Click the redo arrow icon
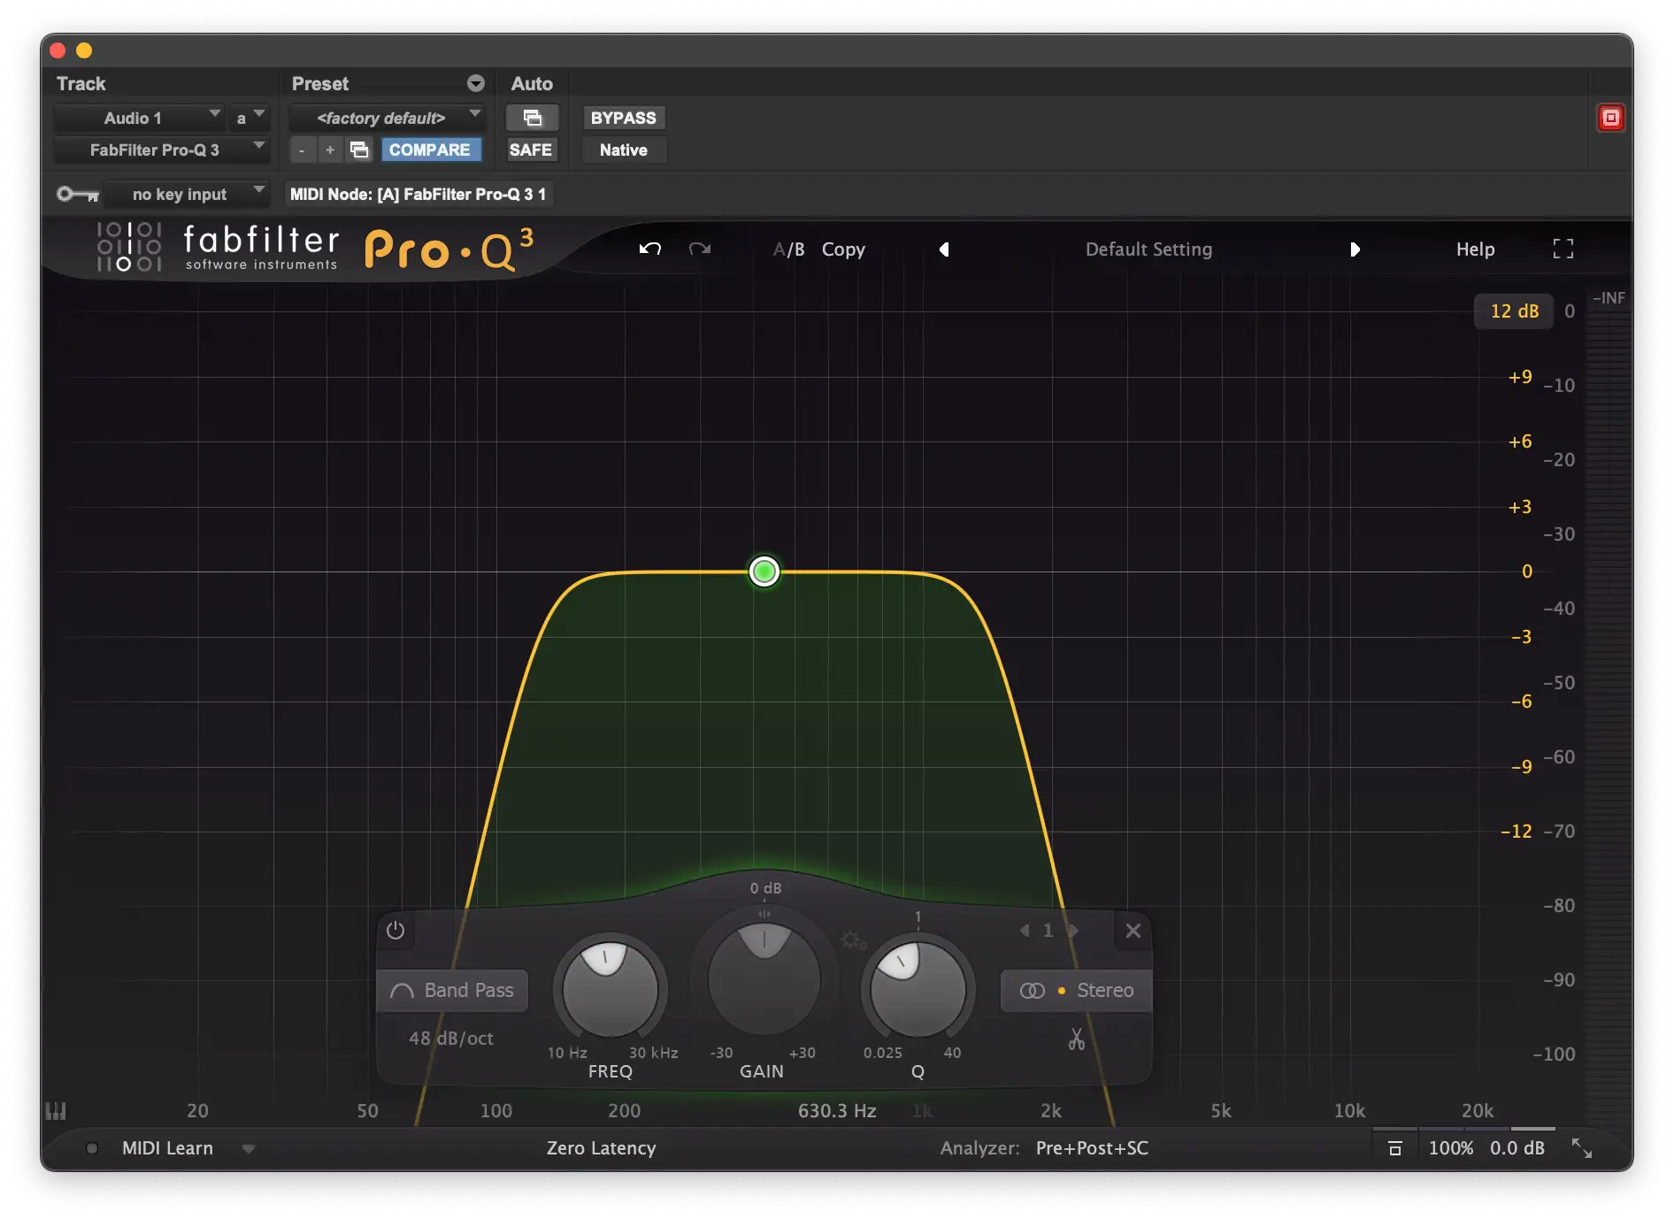The height and width of the screenshot is (1219, 1674). pos(700,249)
